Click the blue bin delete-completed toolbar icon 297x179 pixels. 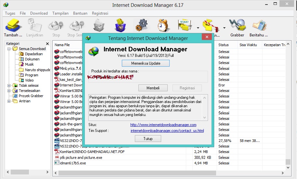121,25
